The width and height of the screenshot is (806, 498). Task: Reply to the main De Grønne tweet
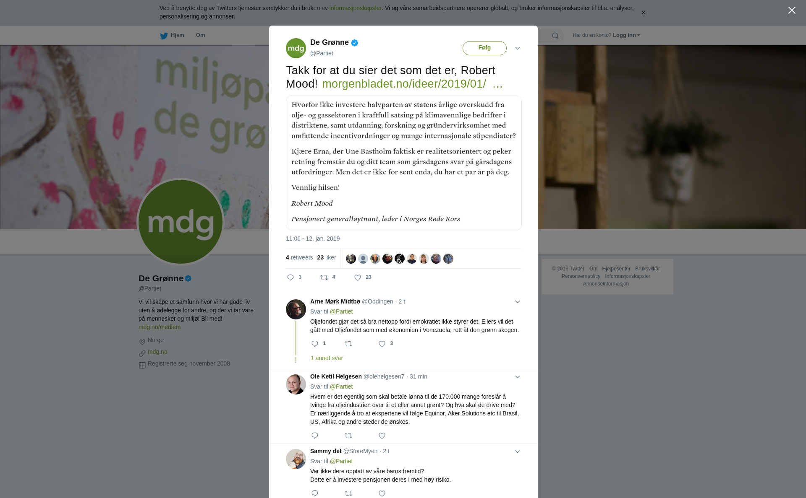[294, 278]
